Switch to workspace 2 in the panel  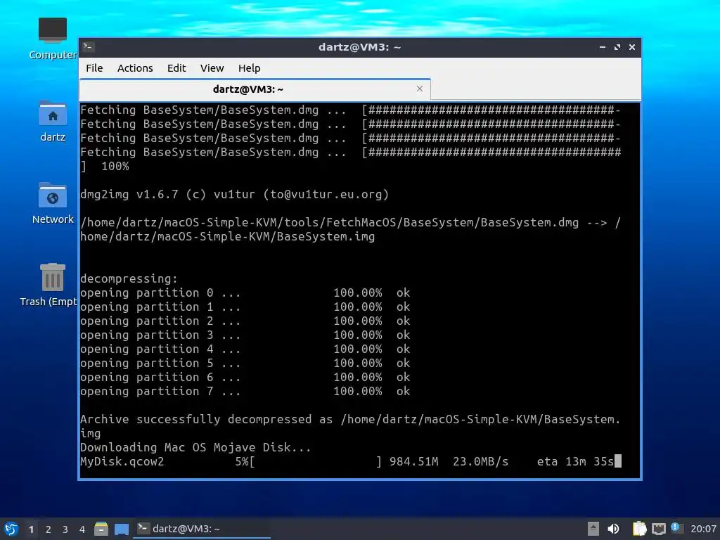pyautogui.click(x=49, y=529)
